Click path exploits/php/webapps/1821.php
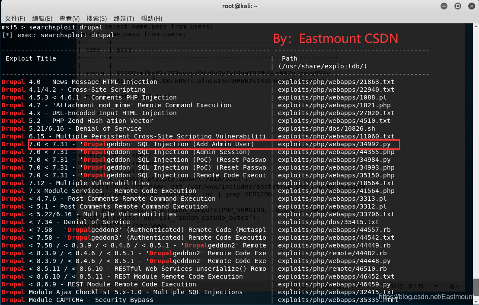 pos(334,105)
